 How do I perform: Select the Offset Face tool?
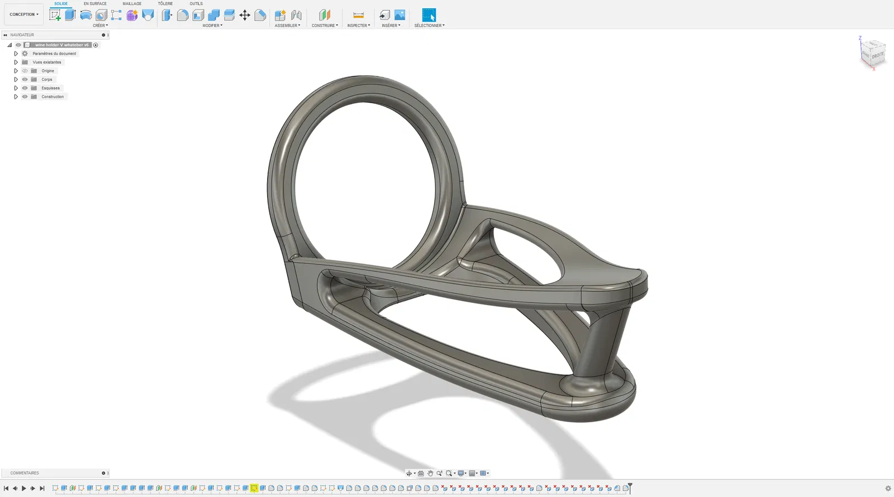(x=229, y=15)
